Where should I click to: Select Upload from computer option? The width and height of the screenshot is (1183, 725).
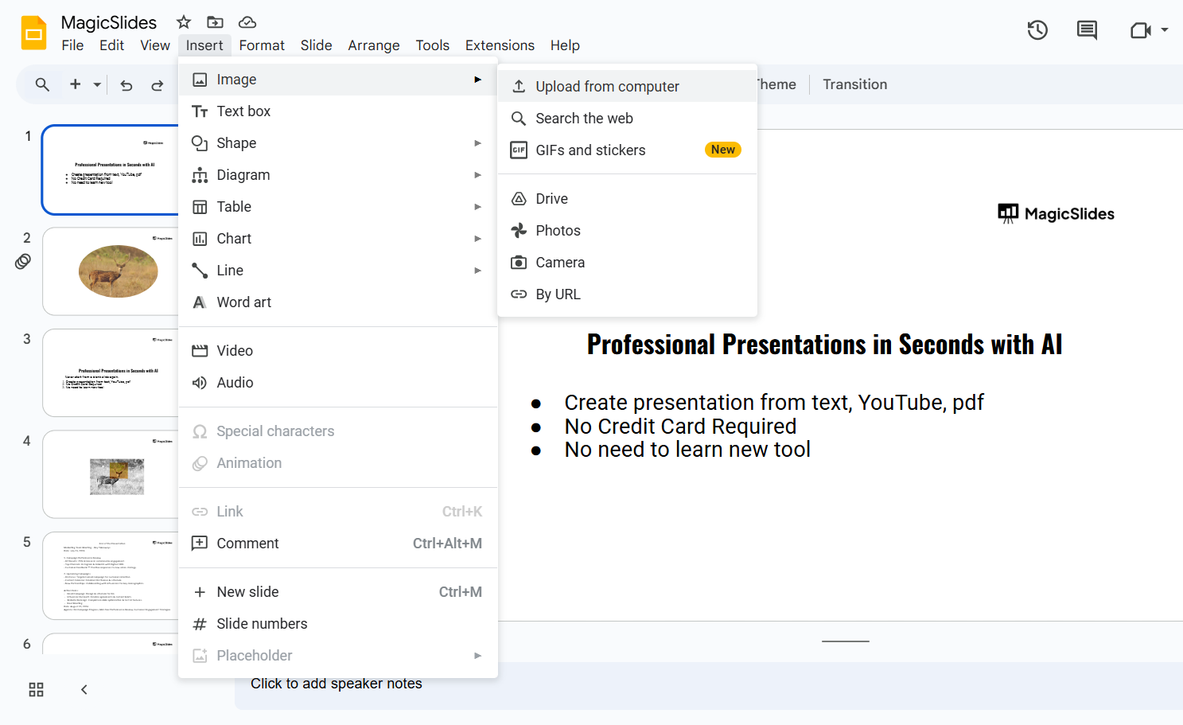click(607, 87)
